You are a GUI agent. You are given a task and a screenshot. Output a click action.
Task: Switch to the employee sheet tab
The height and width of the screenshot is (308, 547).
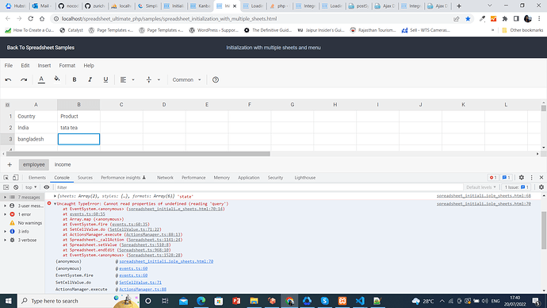34,164
